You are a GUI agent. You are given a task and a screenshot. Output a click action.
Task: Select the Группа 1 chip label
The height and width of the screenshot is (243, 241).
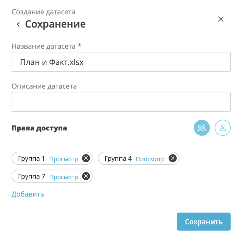tap(32, 158)
